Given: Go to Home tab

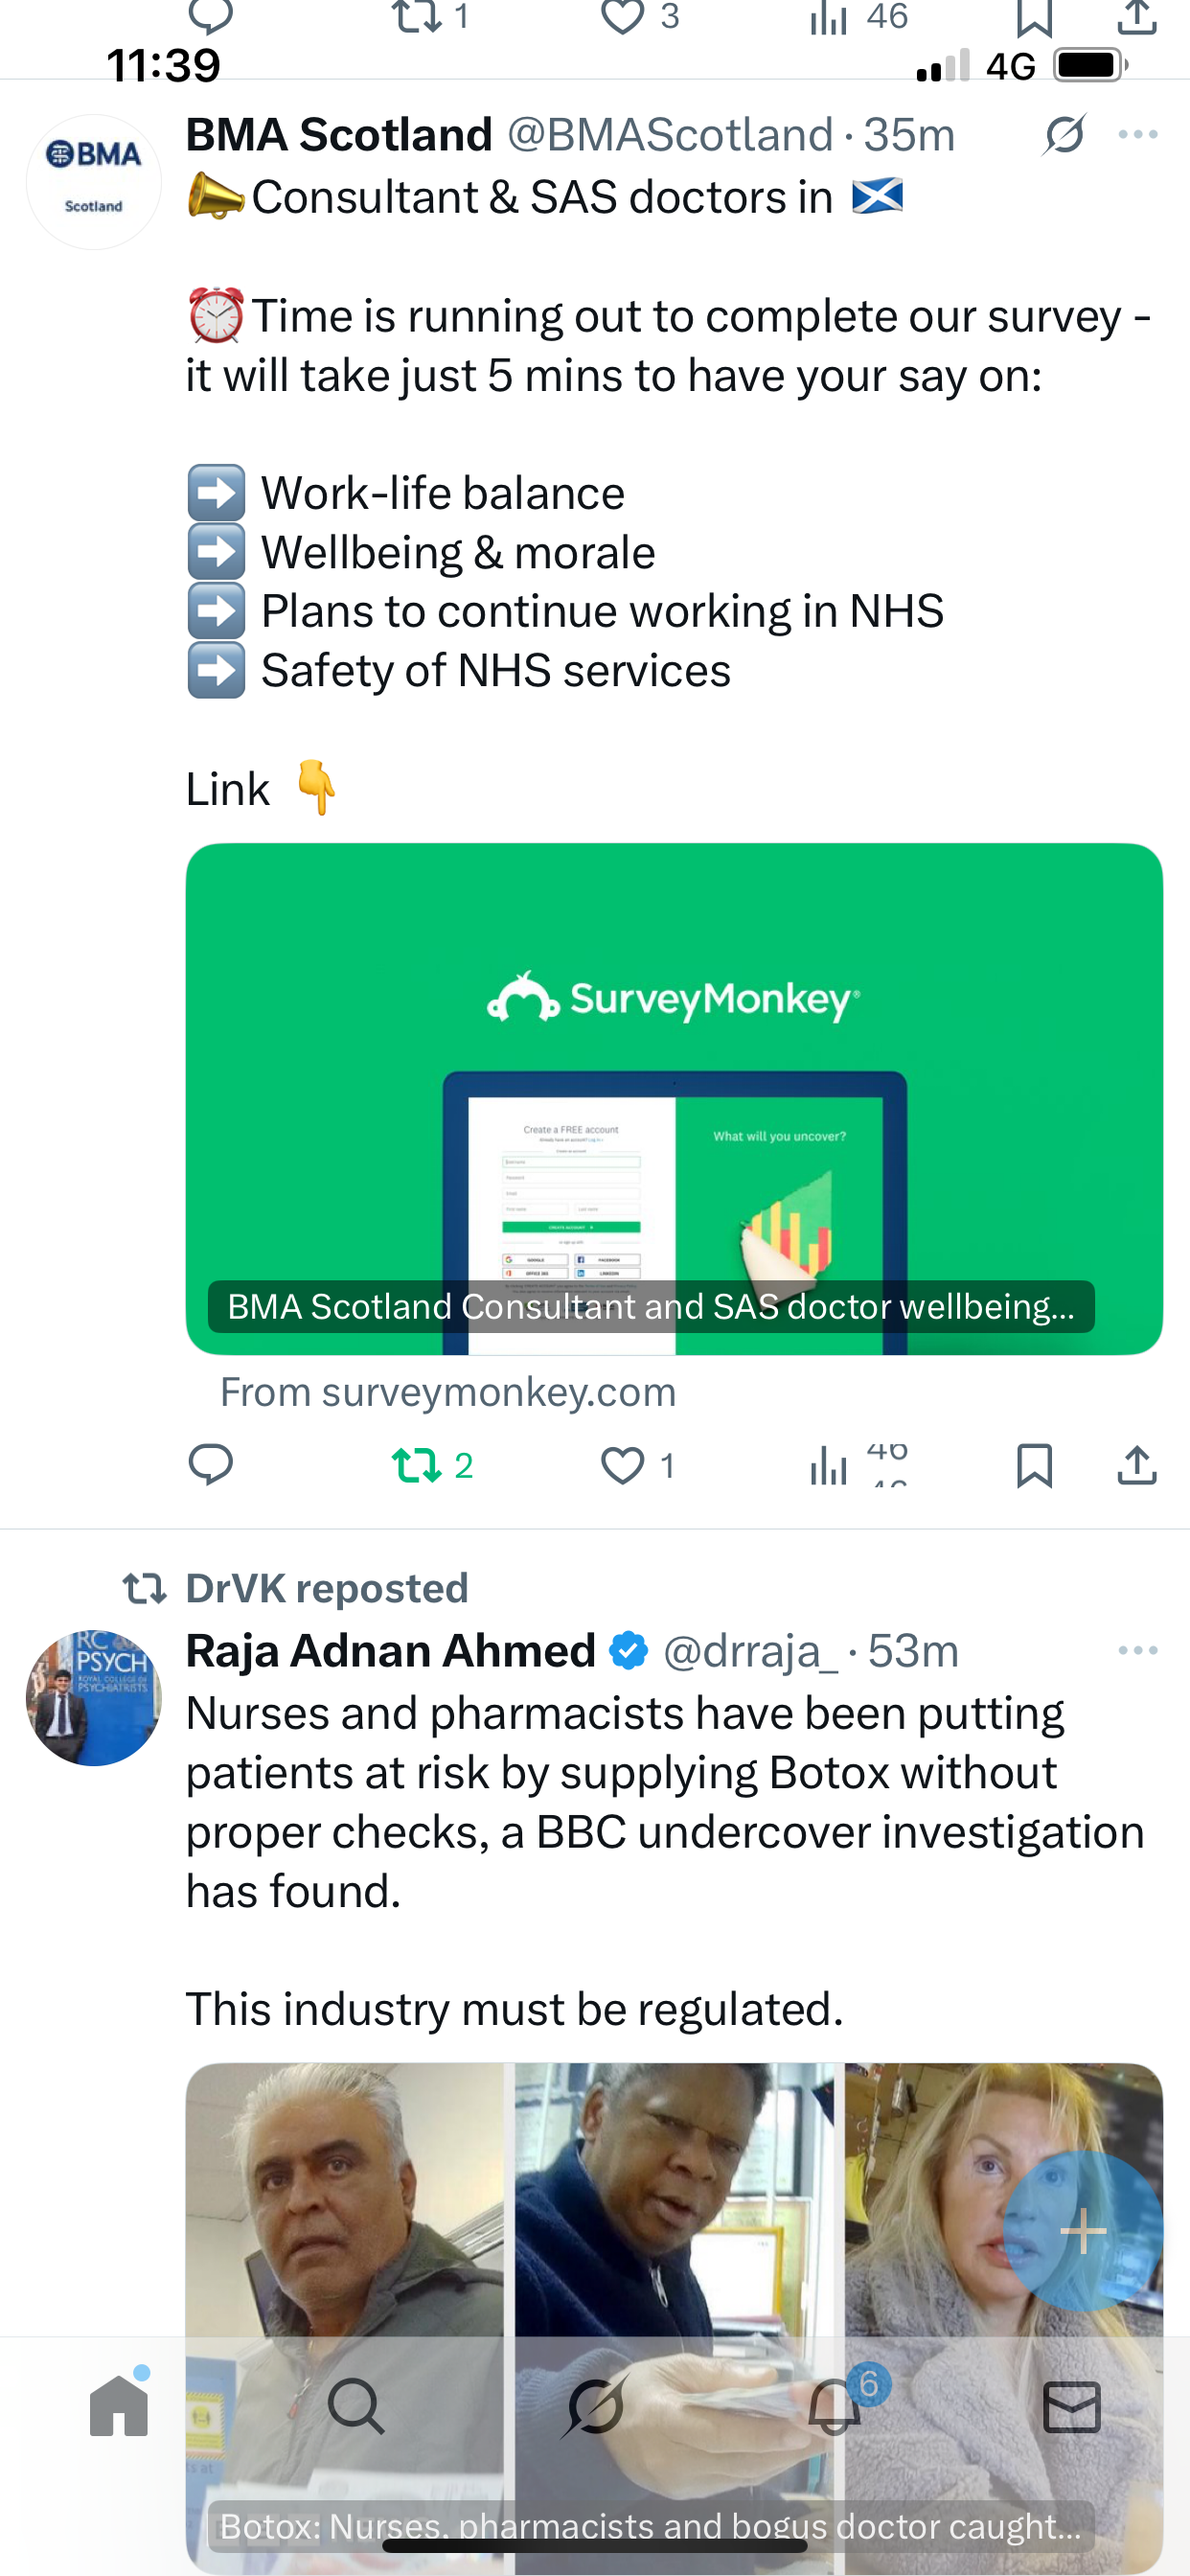Looking at the screenshot, I should point(119,2406).
